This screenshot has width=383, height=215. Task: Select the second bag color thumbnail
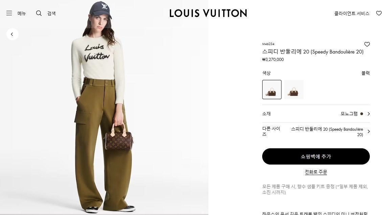(294, 89)
